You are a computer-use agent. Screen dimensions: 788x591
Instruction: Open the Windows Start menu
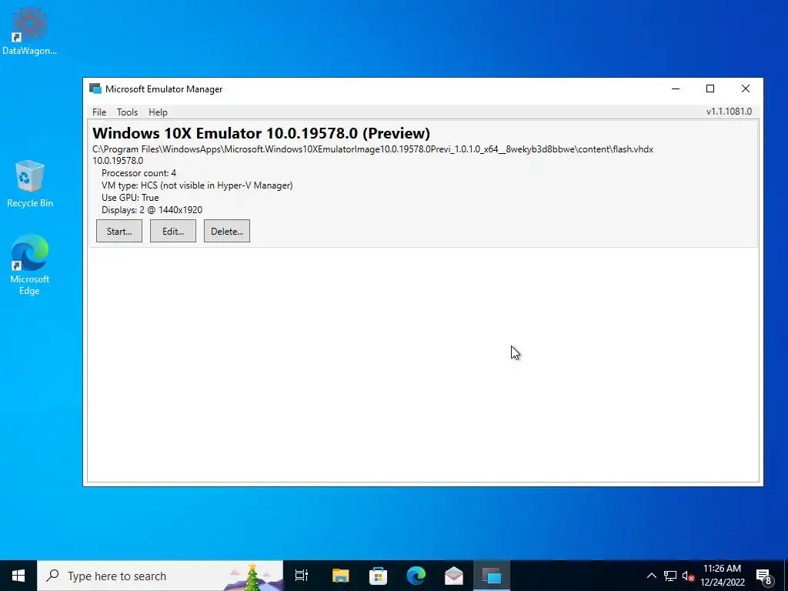pyautogui.click(x=18, y=576)
